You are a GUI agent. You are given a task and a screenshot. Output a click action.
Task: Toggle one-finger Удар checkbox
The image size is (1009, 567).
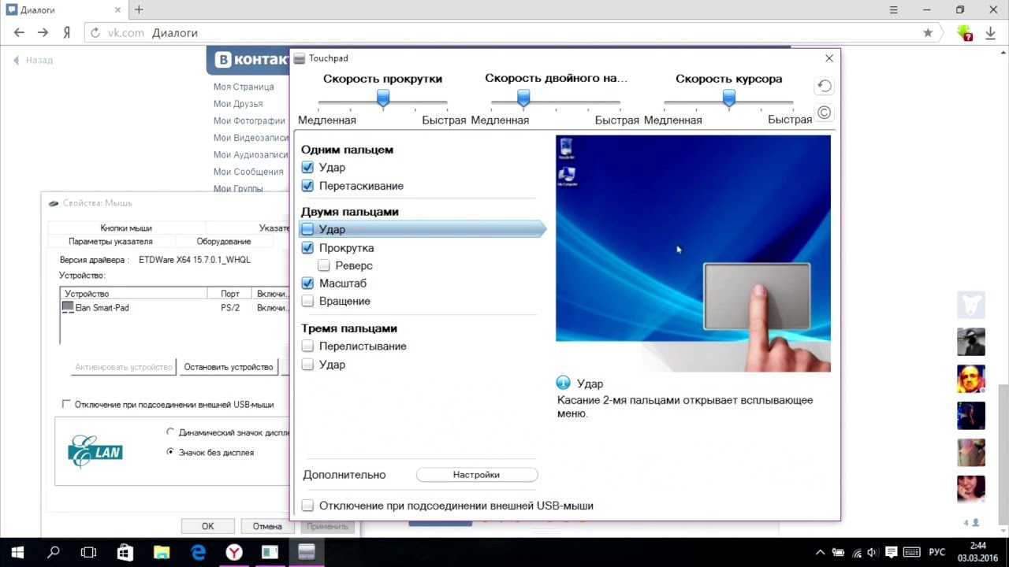307,168
